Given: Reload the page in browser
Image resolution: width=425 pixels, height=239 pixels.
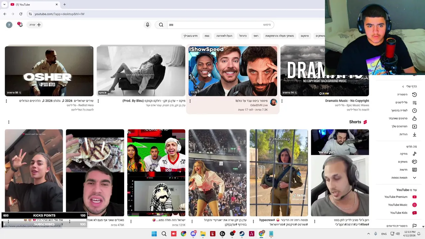Looking at the screenshot, I should click(x=21, y=14).
